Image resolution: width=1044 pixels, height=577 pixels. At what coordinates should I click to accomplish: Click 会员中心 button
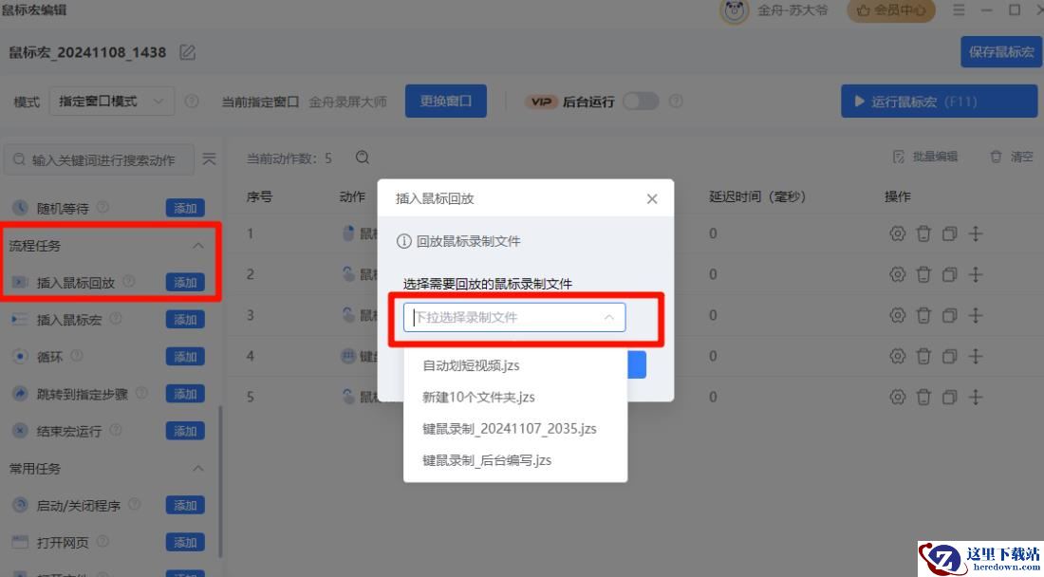891,10
